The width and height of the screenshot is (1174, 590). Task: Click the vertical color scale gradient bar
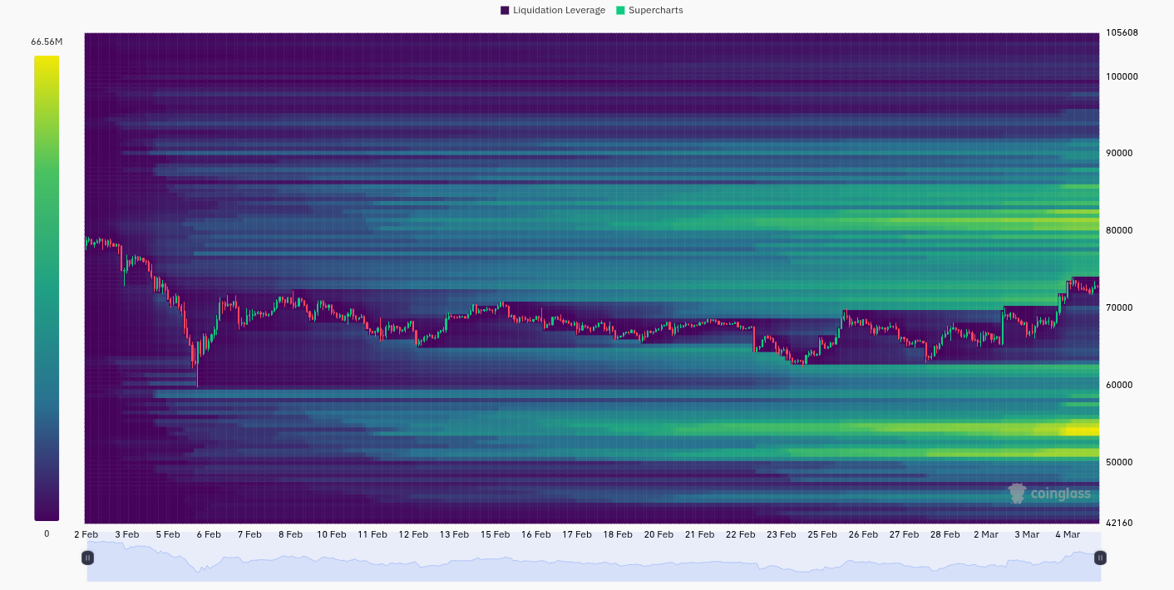click(x=47, y=288)
